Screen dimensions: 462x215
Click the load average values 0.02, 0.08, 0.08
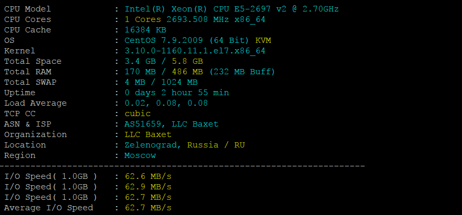point(166,103)
